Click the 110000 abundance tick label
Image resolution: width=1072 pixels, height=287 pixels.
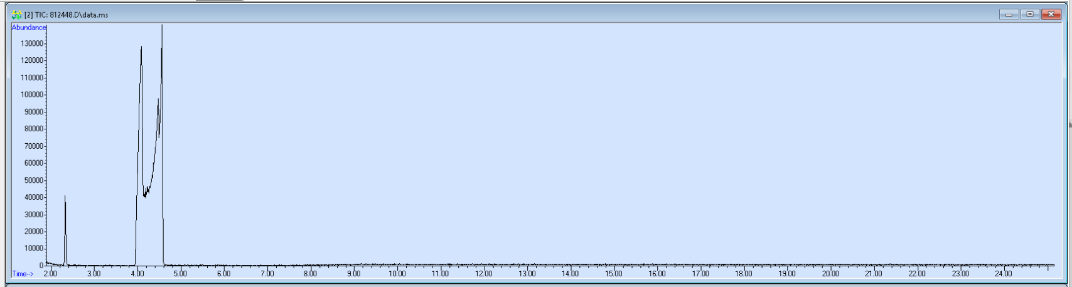(32, 78)
